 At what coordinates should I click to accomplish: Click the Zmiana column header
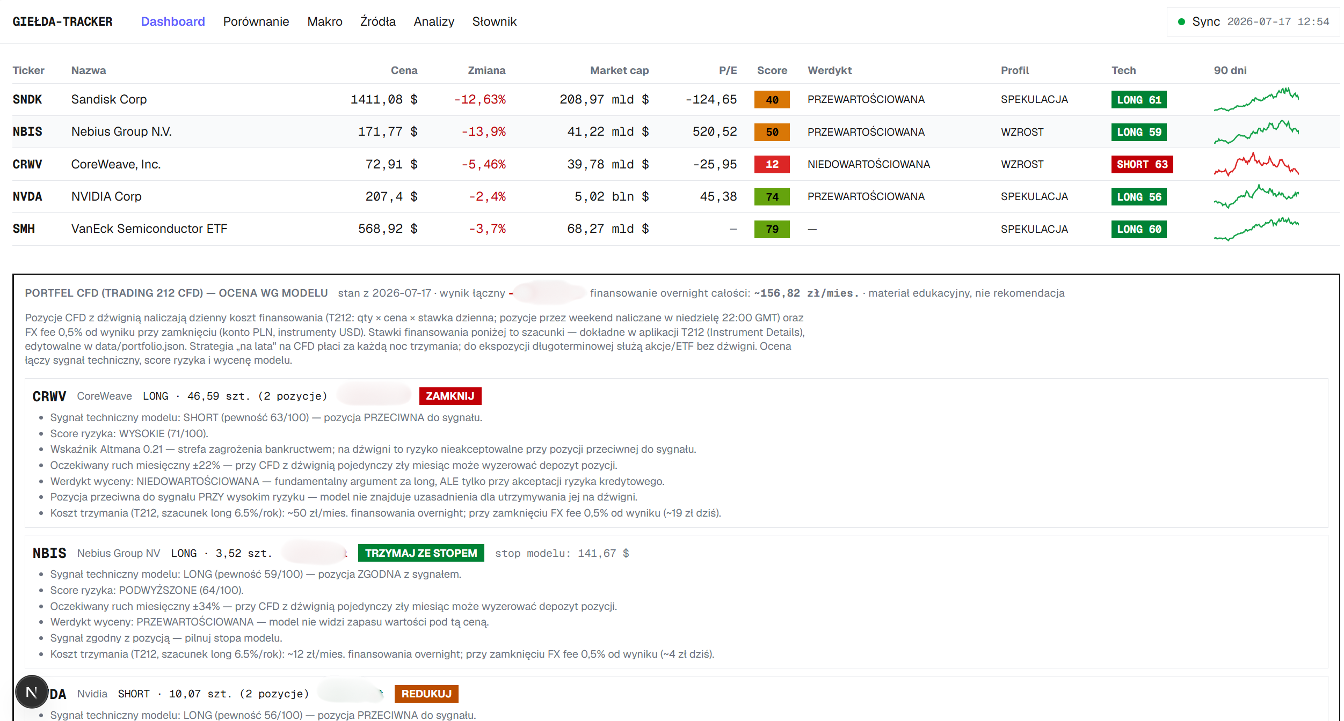tap(486, 70)
